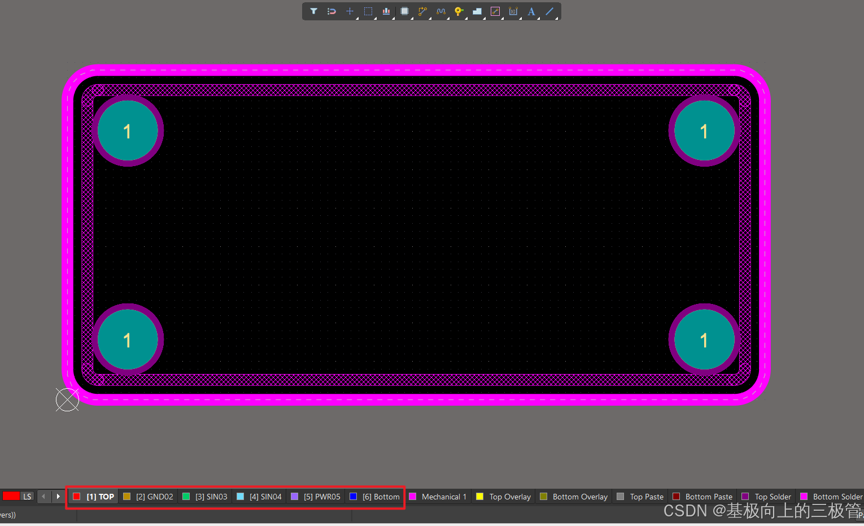Screen dimensions: 864x526
Task: Select the bottom-left mounting hole pad
Action: 128,340
